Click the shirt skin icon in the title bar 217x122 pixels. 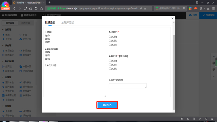click(x=197, y=2)
